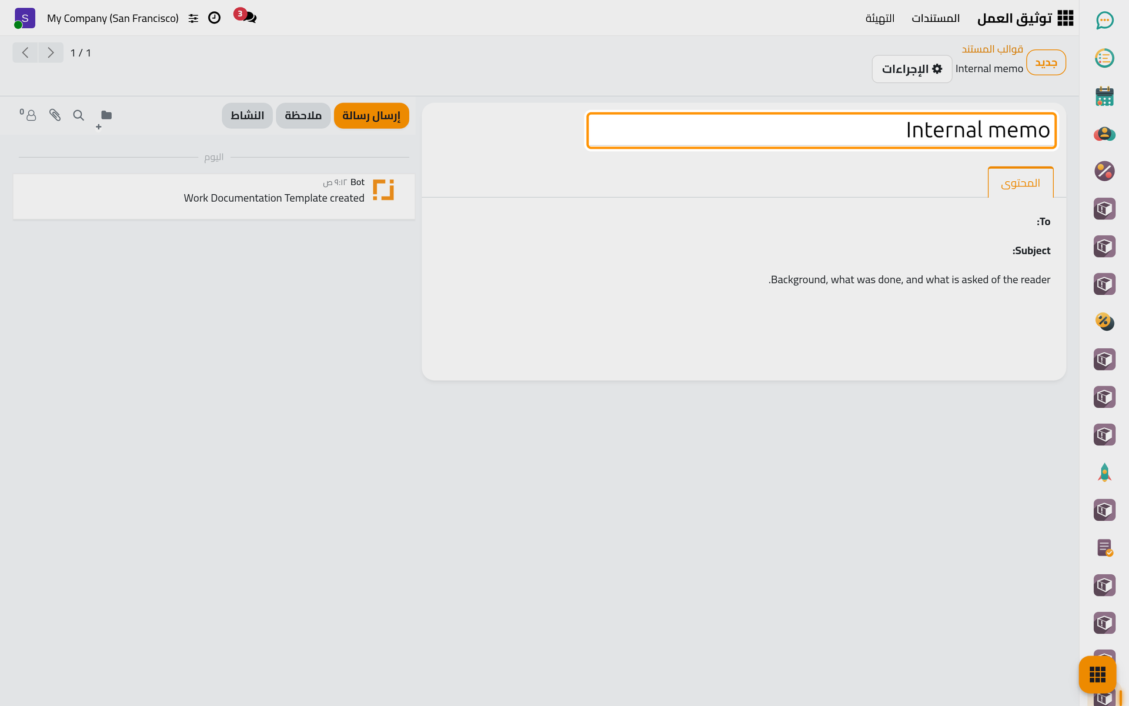Go to قوالب المستند breadcrumb link
This screenshot has height=706, width=1129.
[x=992, y=49]
